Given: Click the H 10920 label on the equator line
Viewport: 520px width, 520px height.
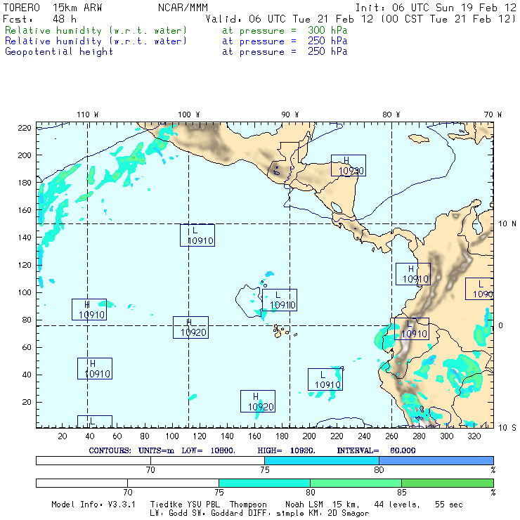Looking at the screenshot, I should click(x=190, y=327).
